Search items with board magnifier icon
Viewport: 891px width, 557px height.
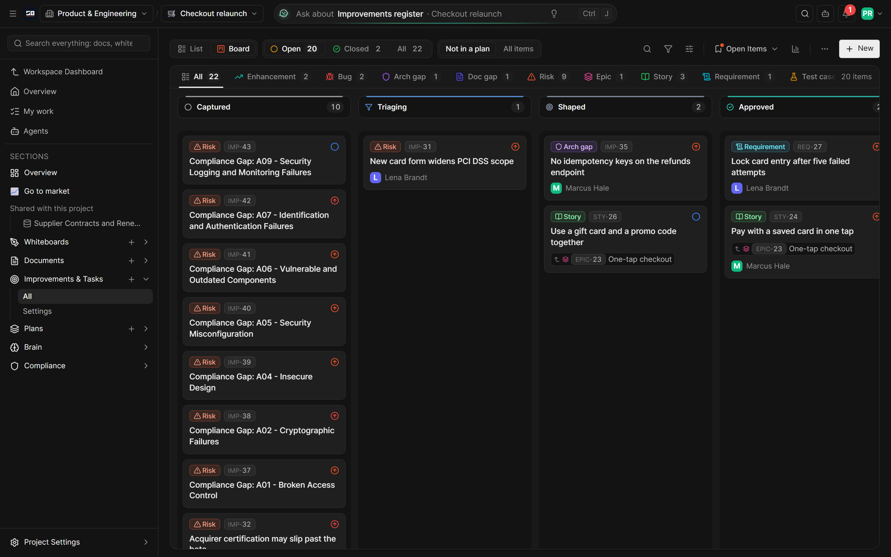tap(647, 49)
